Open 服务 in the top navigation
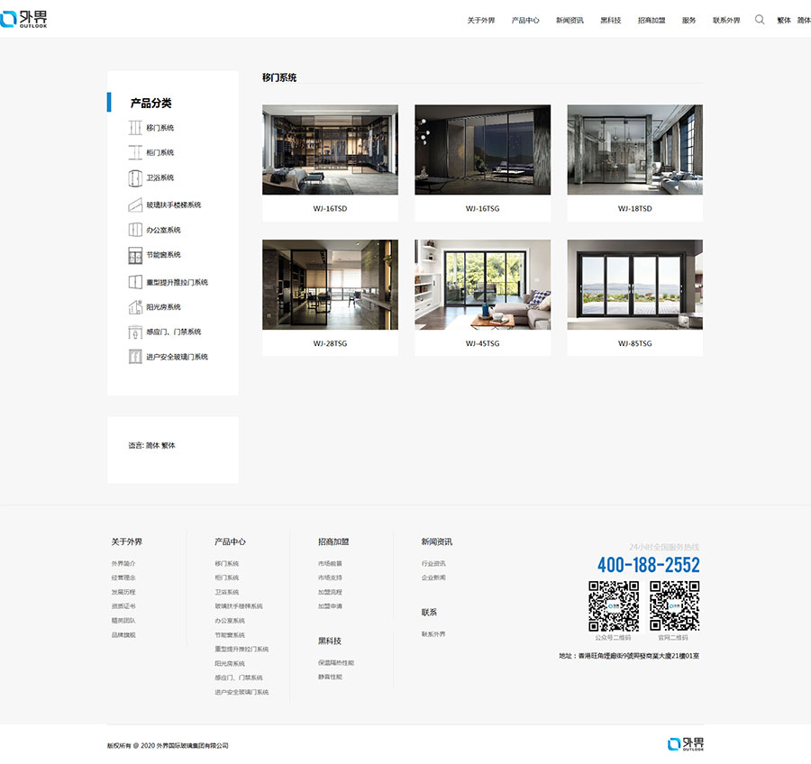 pyautogui.click(x=689, y=20)
